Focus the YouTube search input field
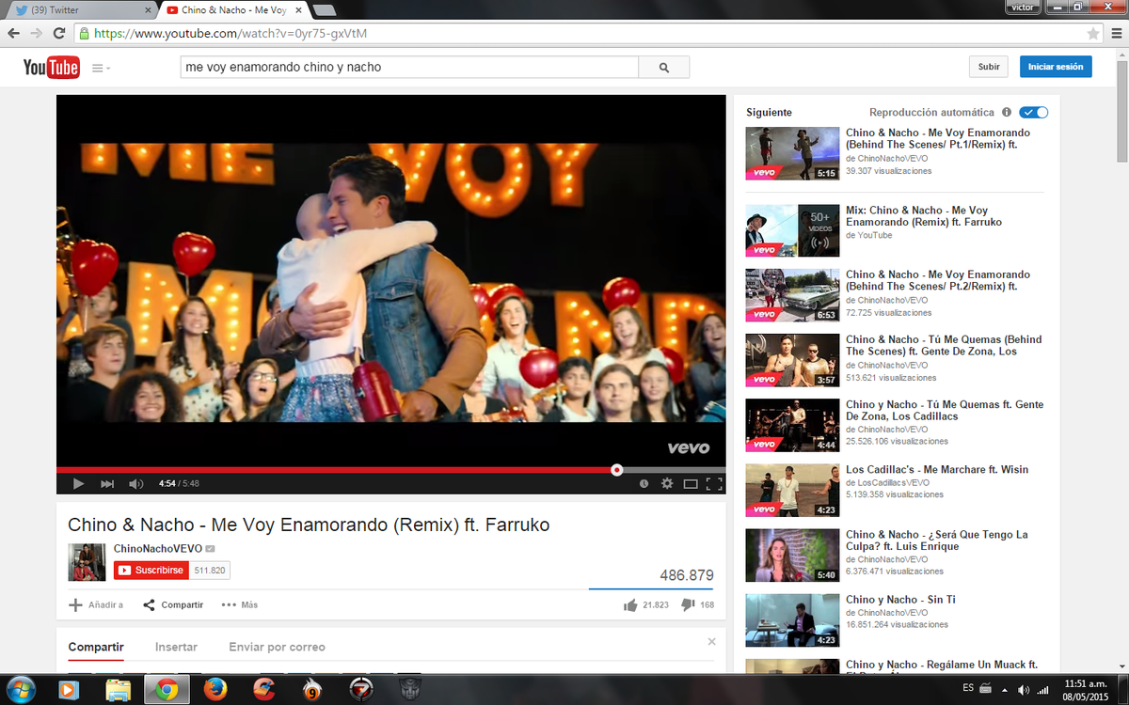This screenshot has height=705, width=1129. coord(409,68)
